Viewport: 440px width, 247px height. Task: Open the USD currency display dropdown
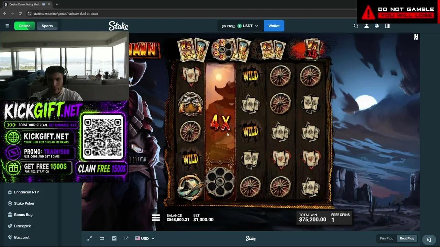(x=145, y=238)
